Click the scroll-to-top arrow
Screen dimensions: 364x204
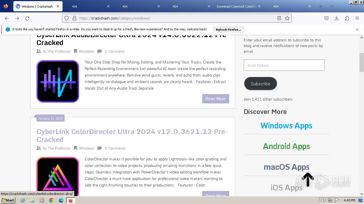(308, 179)
